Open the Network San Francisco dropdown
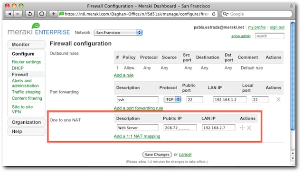The image size is (303, 172). click(118, 33)
